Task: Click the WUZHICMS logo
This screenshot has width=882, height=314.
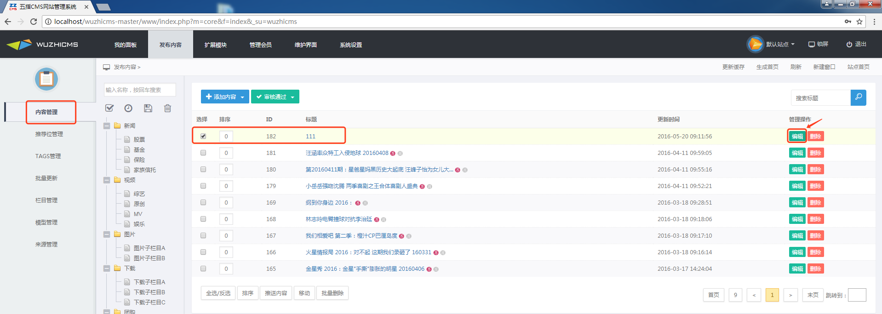Action: pos(42,45)
